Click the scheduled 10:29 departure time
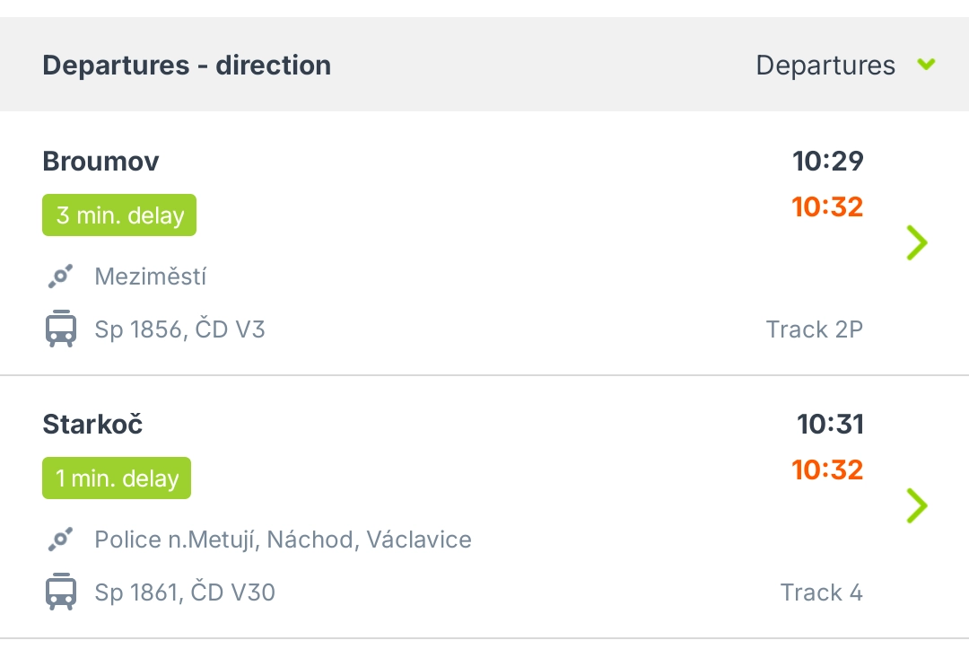969x658 pixels. tap(827, 162)
